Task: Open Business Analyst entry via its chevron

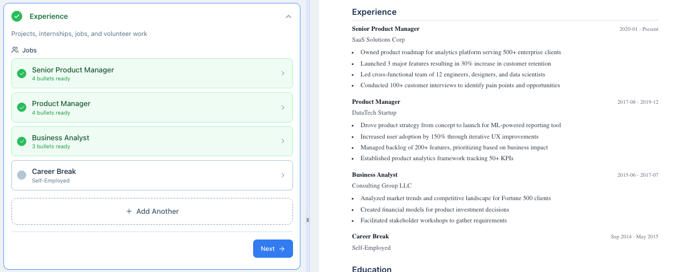Action: (x=283, y=141)
